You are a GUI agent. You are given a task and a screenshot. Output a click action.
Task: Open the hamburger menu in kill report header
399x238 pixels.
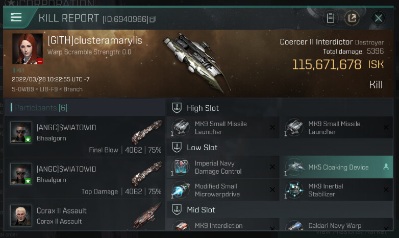16,17
